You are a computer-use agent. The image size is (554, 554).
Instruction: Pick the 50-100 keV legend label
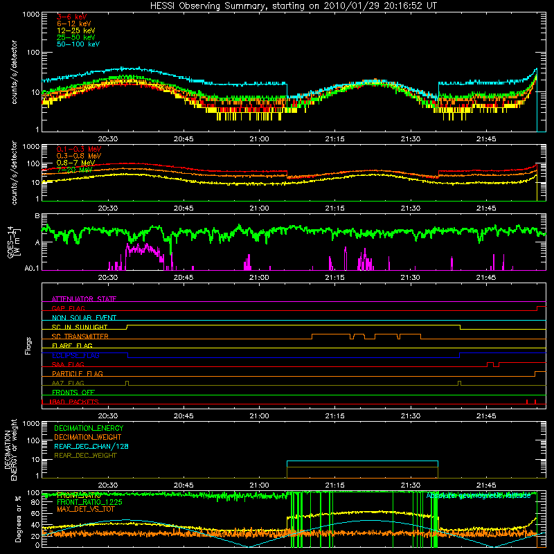point(78,44)
